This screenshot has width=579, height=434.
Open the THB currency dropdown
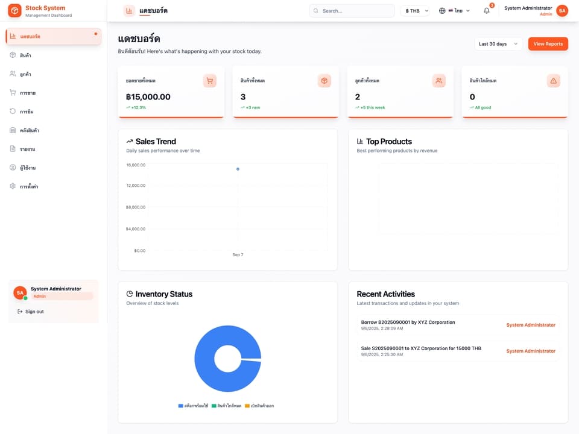tap(416, 11)
